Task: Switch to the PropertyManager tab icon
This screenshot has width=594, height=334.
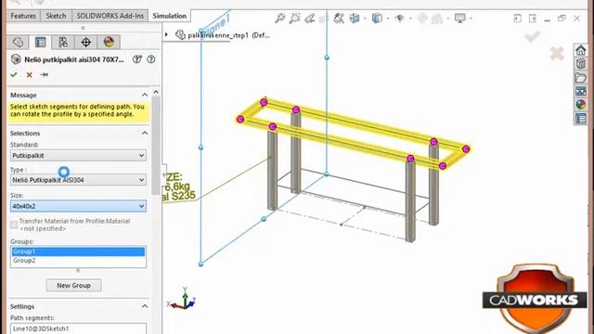Action: (x=40, y=42)
